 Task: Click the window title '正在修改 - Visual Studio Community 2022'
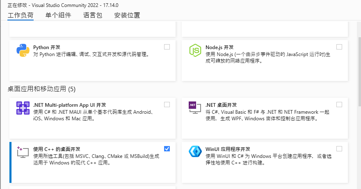54,5
